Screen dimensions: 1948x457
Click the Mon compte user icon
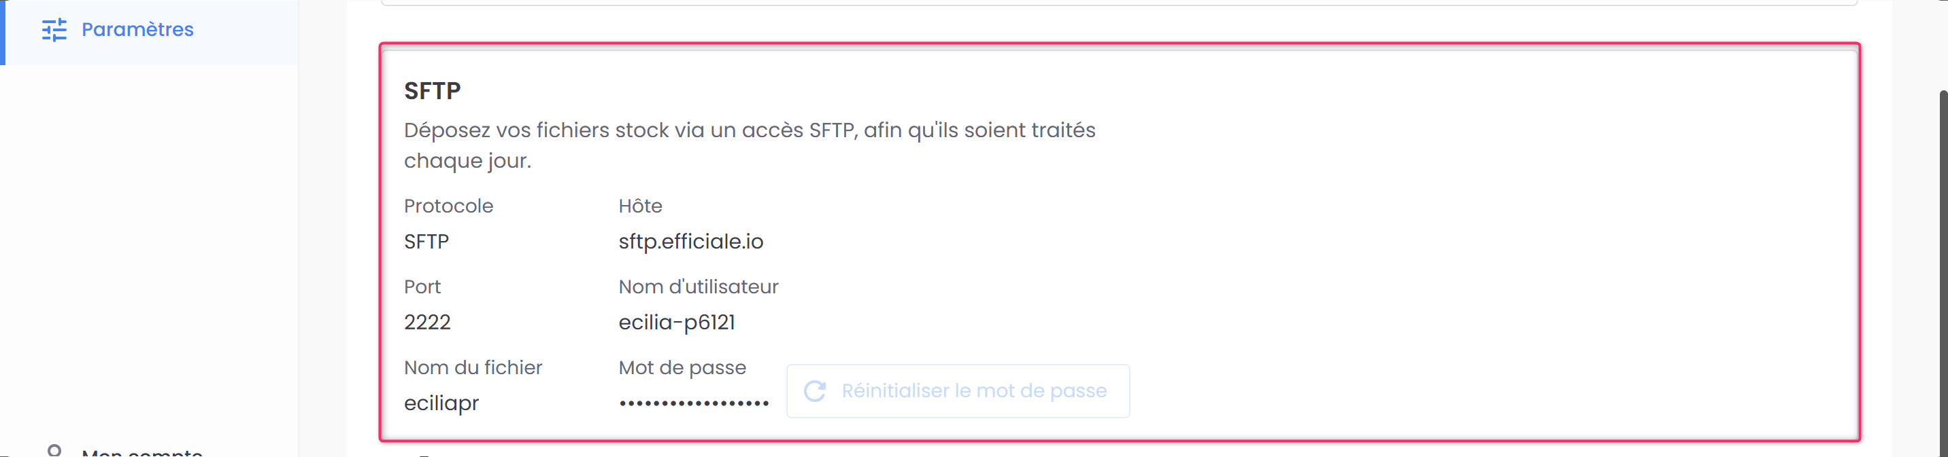click(54, 451)
